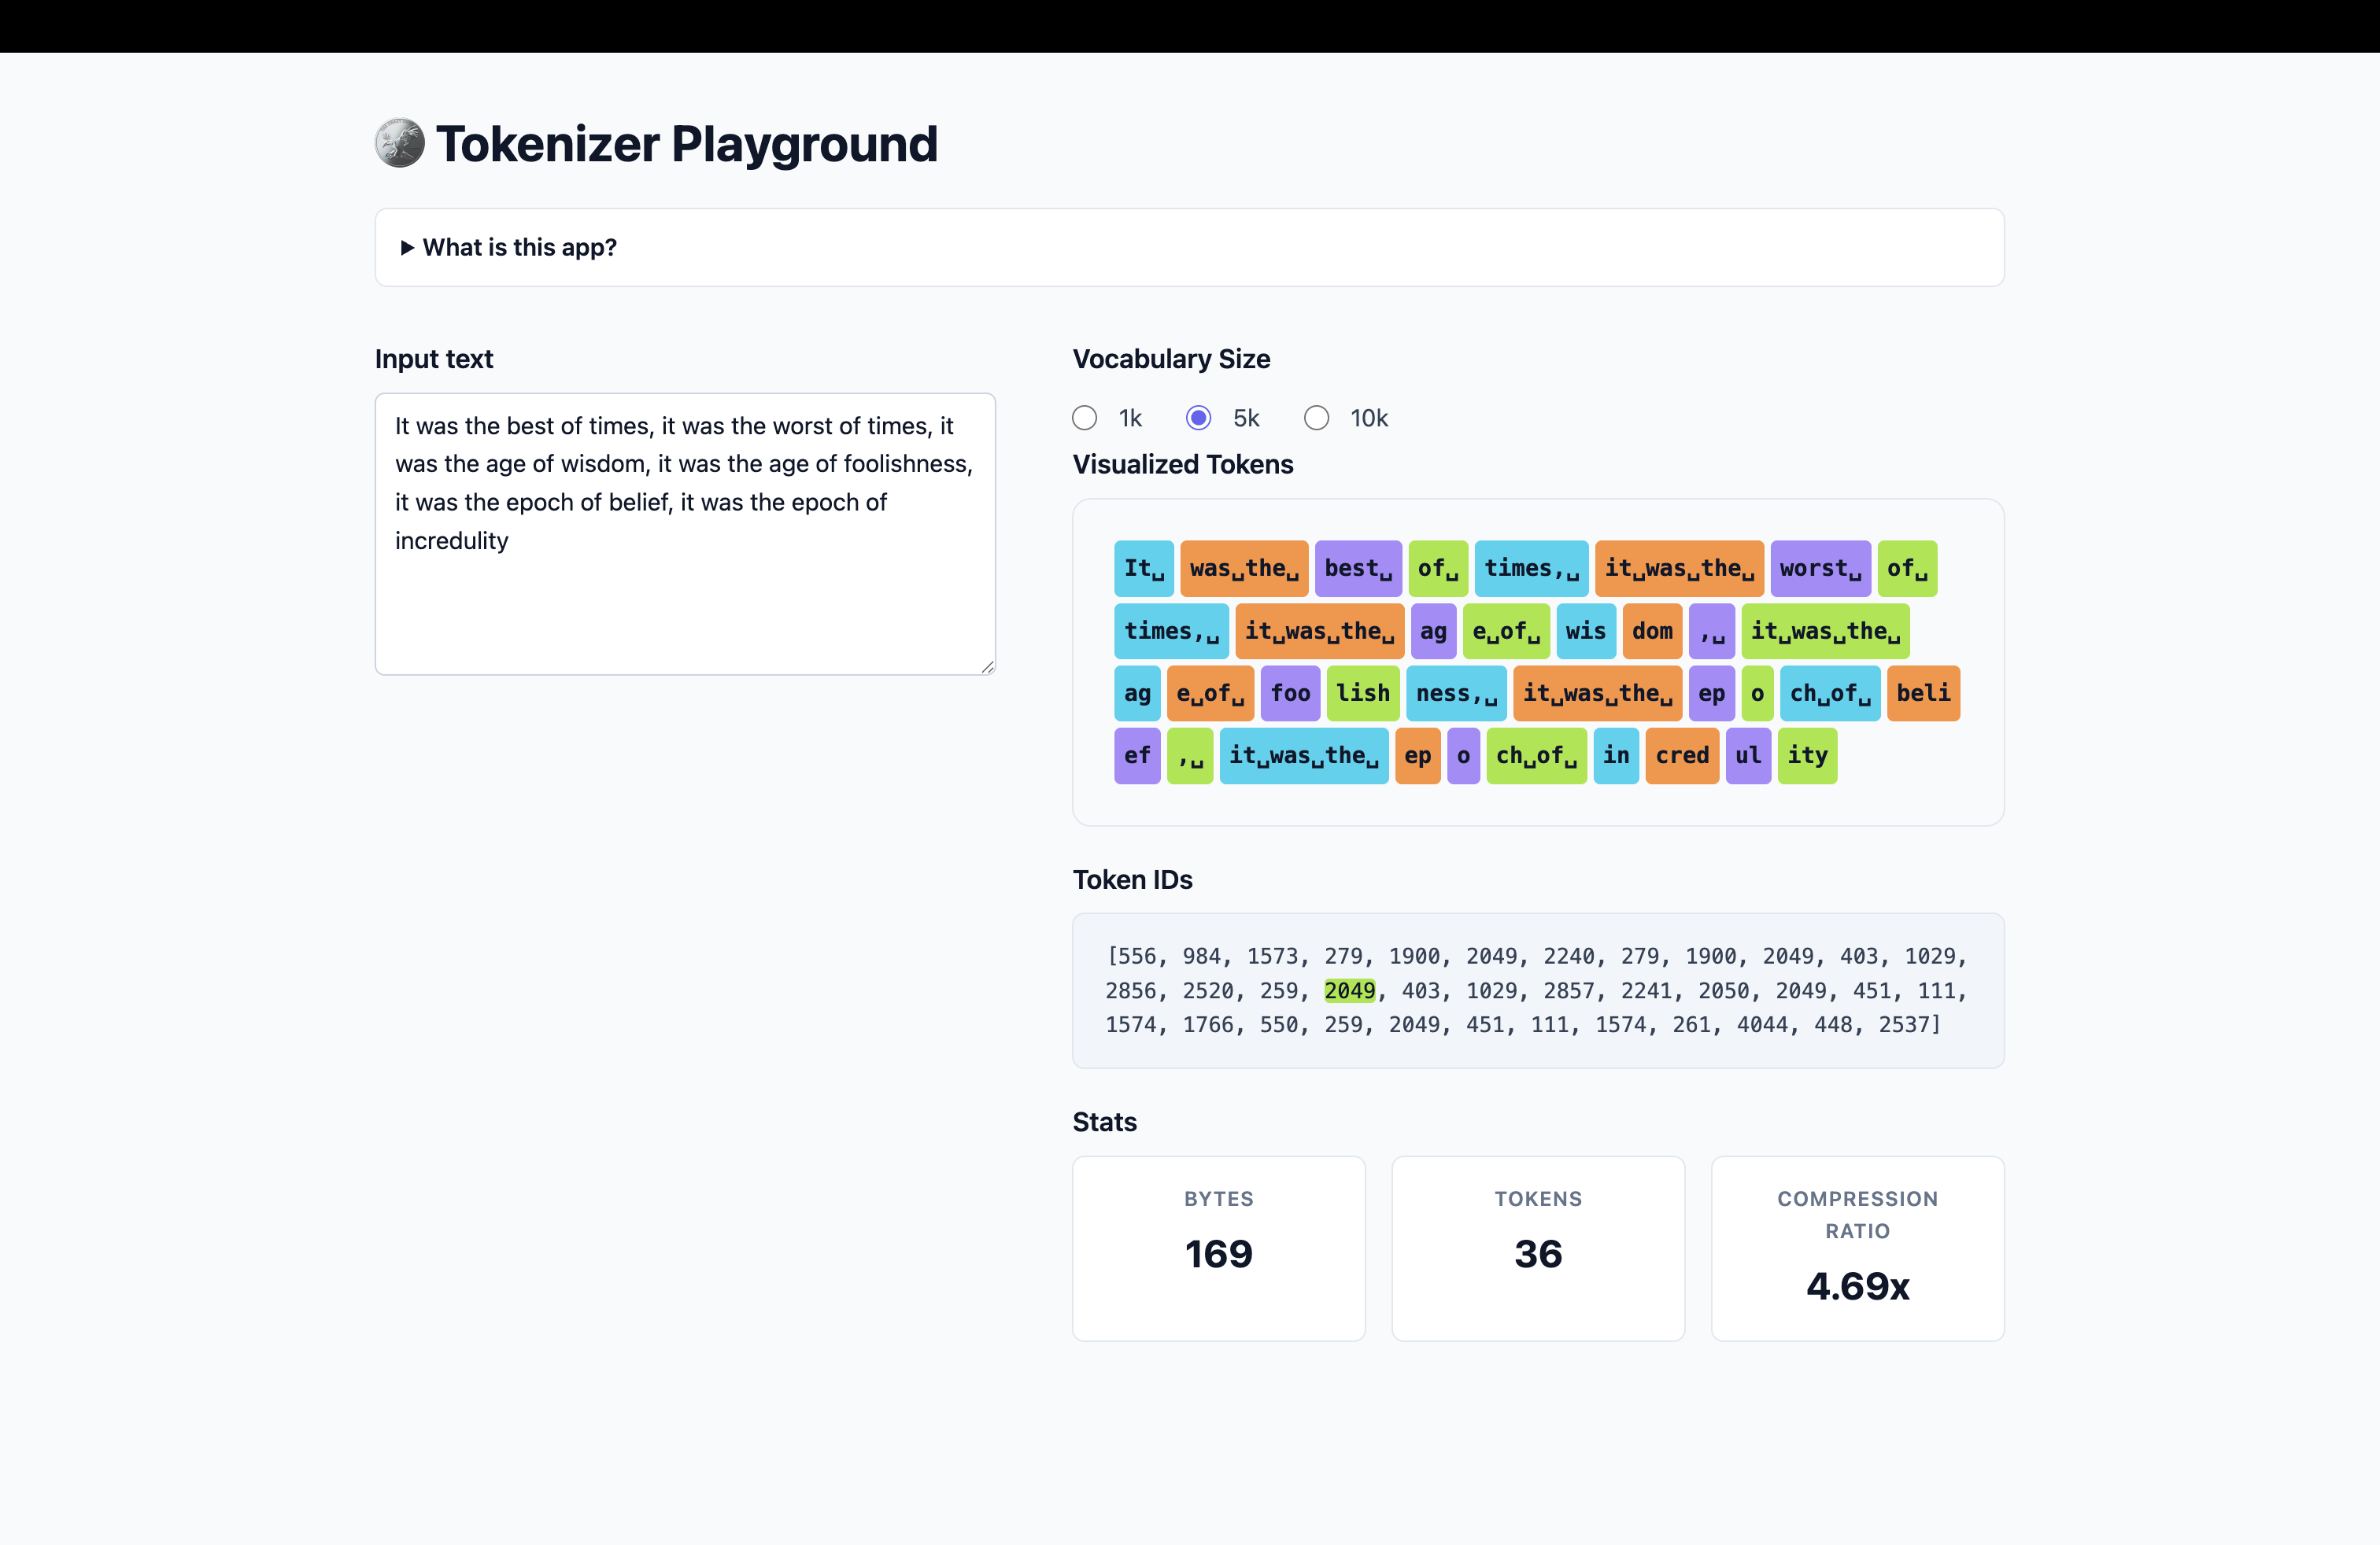
Task: Choose the 1k vocabulary size
Action: [1084, 418]
